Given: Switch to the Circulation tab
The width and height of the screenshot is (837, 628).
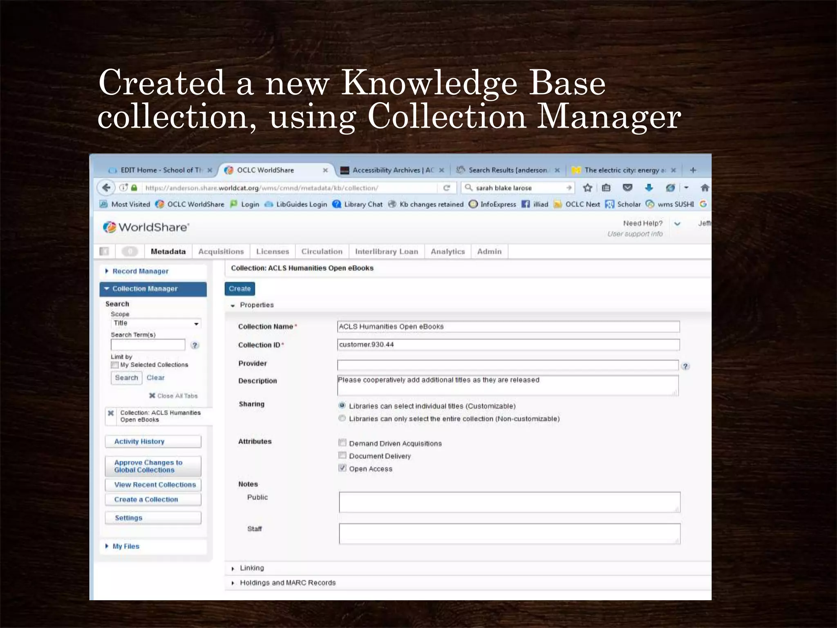Looking at the screenshot, I should pyautogui.click(x=322, y=251).
